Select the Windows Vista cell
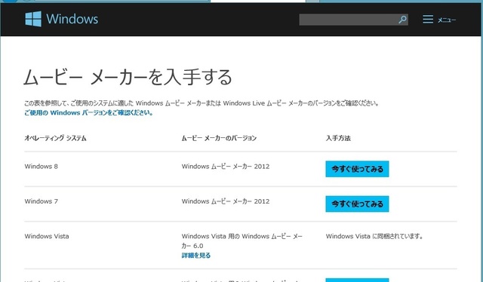Screen dimensions: 483x282 [47, 237]
